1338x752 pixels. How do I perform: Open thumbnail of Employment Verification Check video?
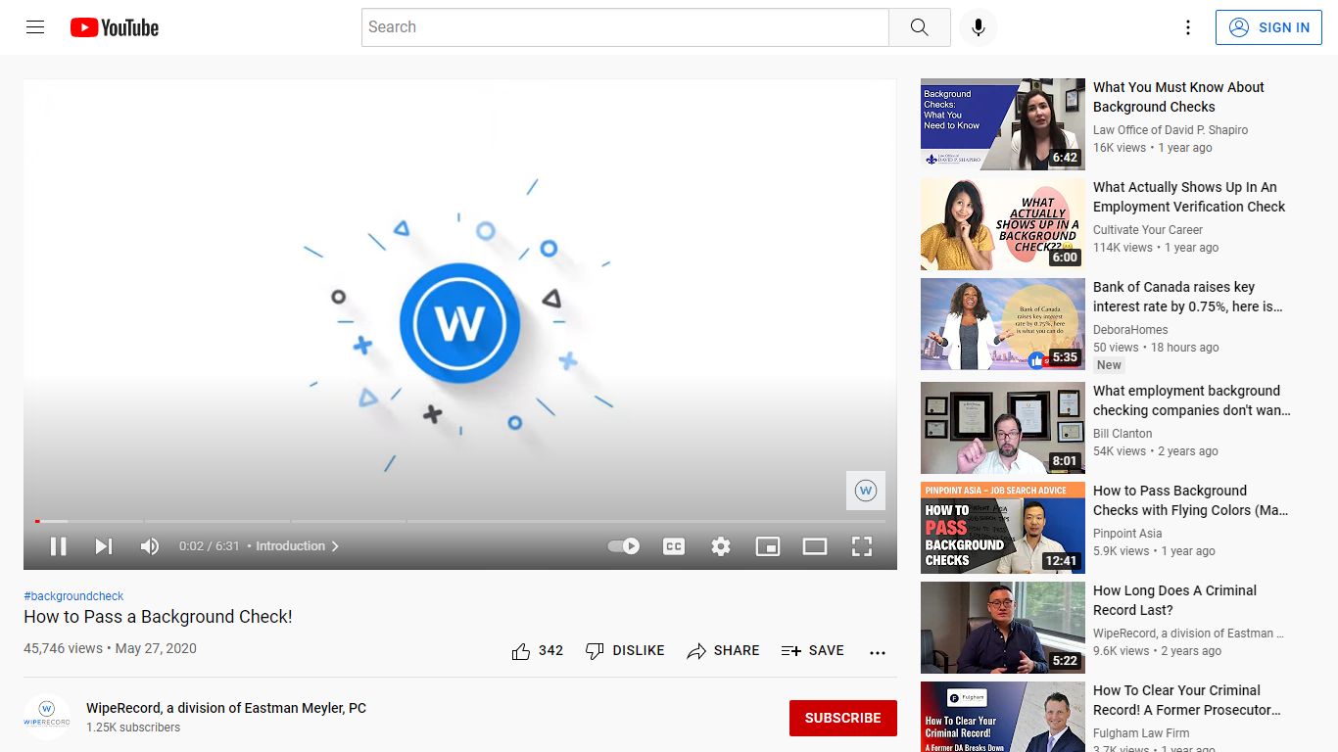click(1003, 224)
